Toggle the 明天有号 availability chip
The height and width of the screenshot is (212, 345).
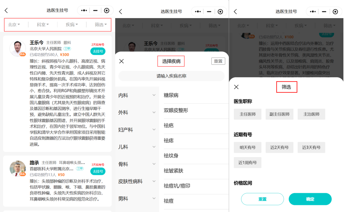click(247, 147)
